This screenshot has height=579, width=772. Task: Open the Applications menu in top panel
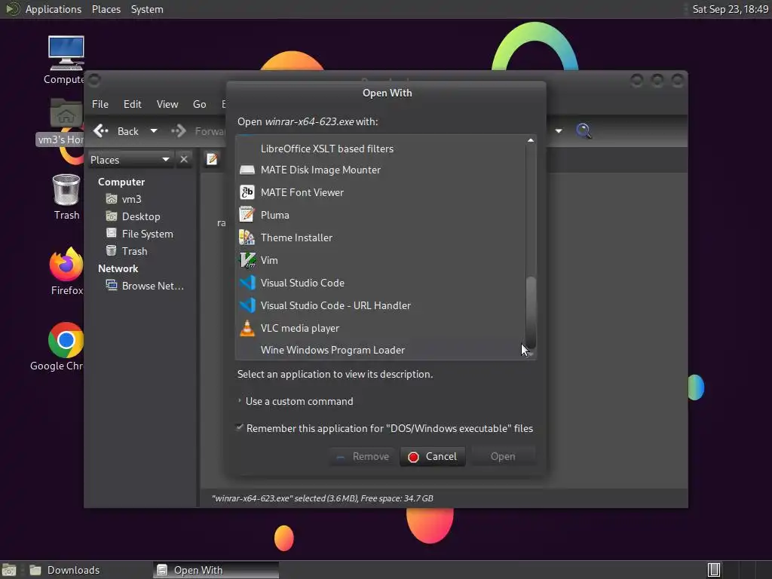(54, 9)
